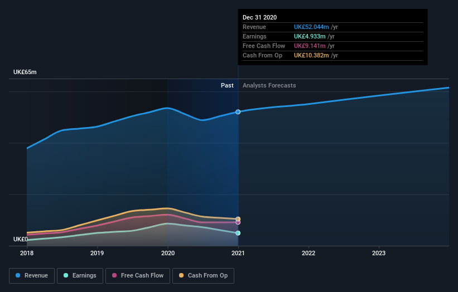Click the tooltip Free Cash Flow row label
This screenshot has width=458, height=292.
(x=264, y=46)
